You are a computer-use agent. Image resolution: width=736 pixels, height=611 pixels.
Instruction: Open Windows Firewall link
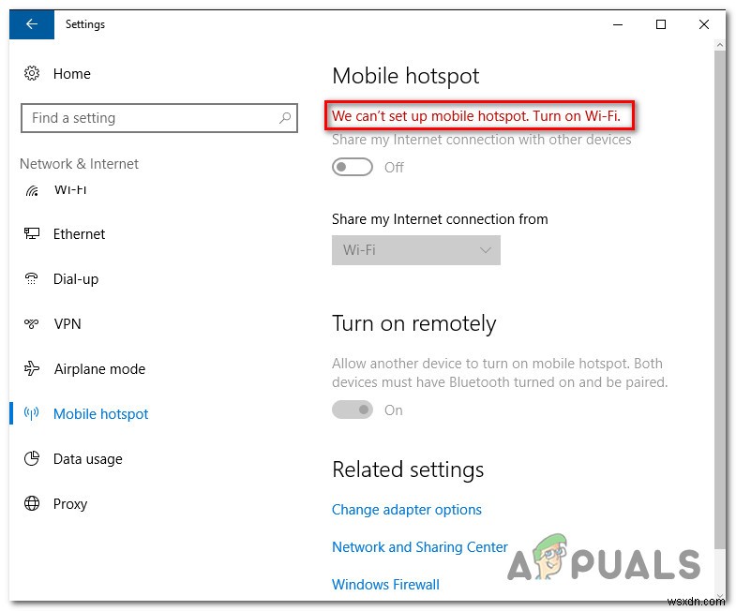pyautogui.click(x=385, y=585)
